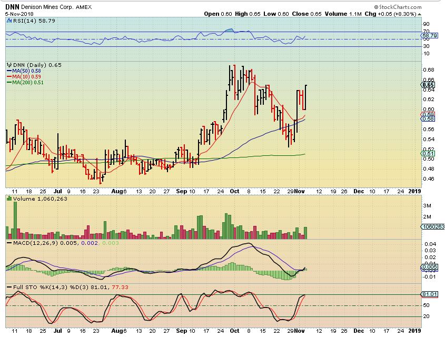Click the 0.46 price axis label
Viewport: 445px width, 337px height.
click(429, 179)
